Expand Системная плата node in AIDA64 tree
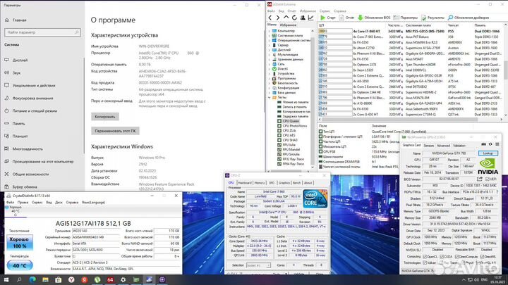This screenshot has height=285, width=508. 270,36
